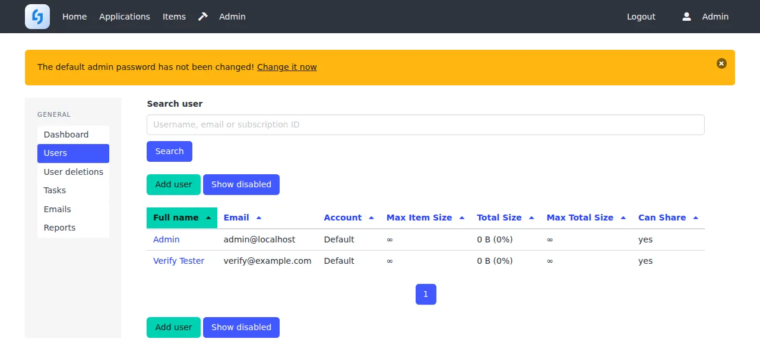760x342 pixels.
Task: Open Emails in the sidebar
Action: (x=73, y=209)
